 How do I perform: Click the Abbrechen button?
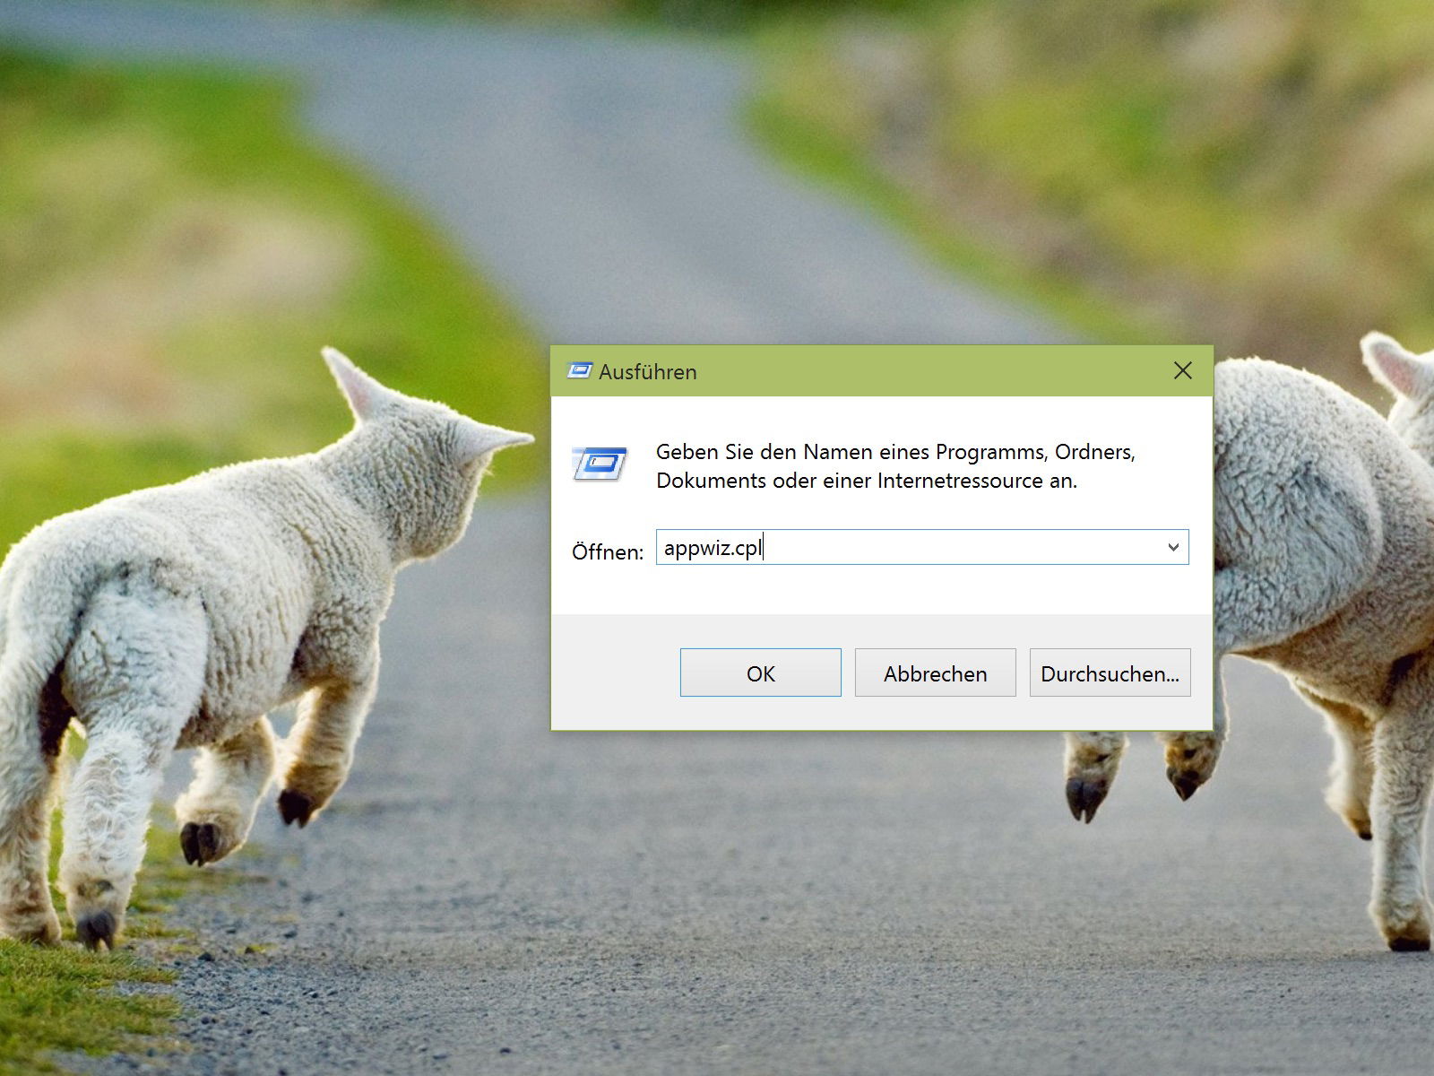[935, 672]
